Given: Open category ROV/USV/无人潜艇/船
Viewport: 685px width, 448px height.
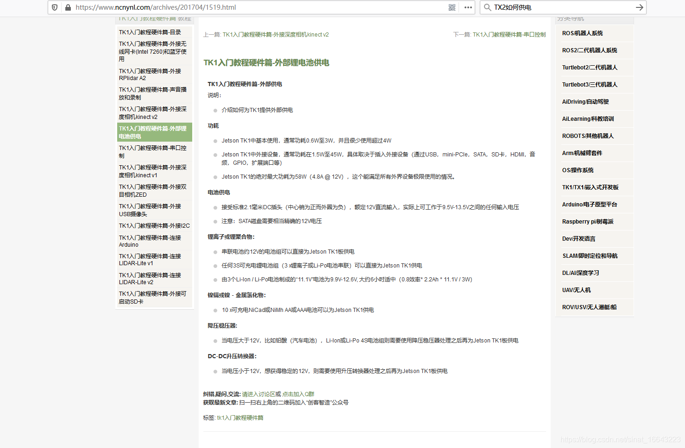Looking at the screenshot, I should pyautogui.click(x=590, y=307).
